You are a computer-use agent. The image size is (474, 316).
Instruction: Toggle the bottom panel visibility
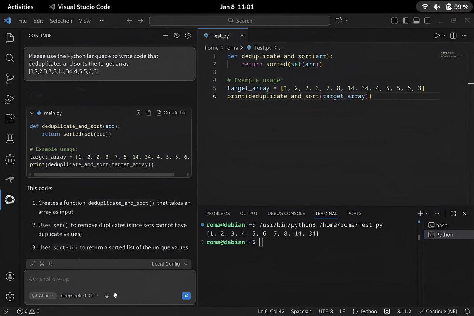(x=416, y=21)
